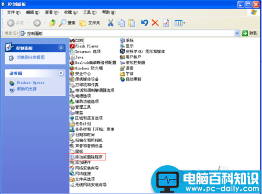Viewport: 262px width, 194px height.
Task: Open the 工具(T) menu
Action: coord(90,13)
